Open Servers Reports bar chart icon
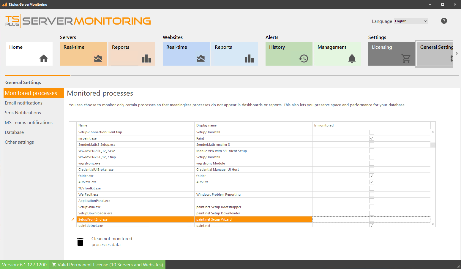 (x=146, y=58)
